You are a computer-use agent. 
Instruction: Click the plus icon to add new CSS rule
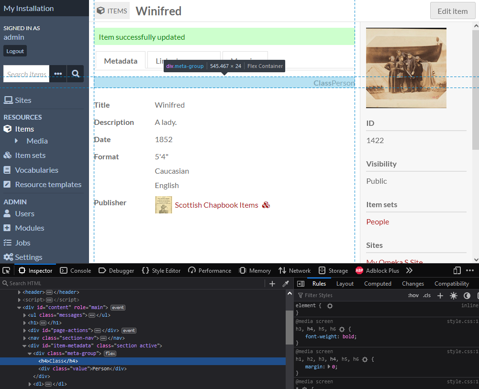[x=440, y=295]
